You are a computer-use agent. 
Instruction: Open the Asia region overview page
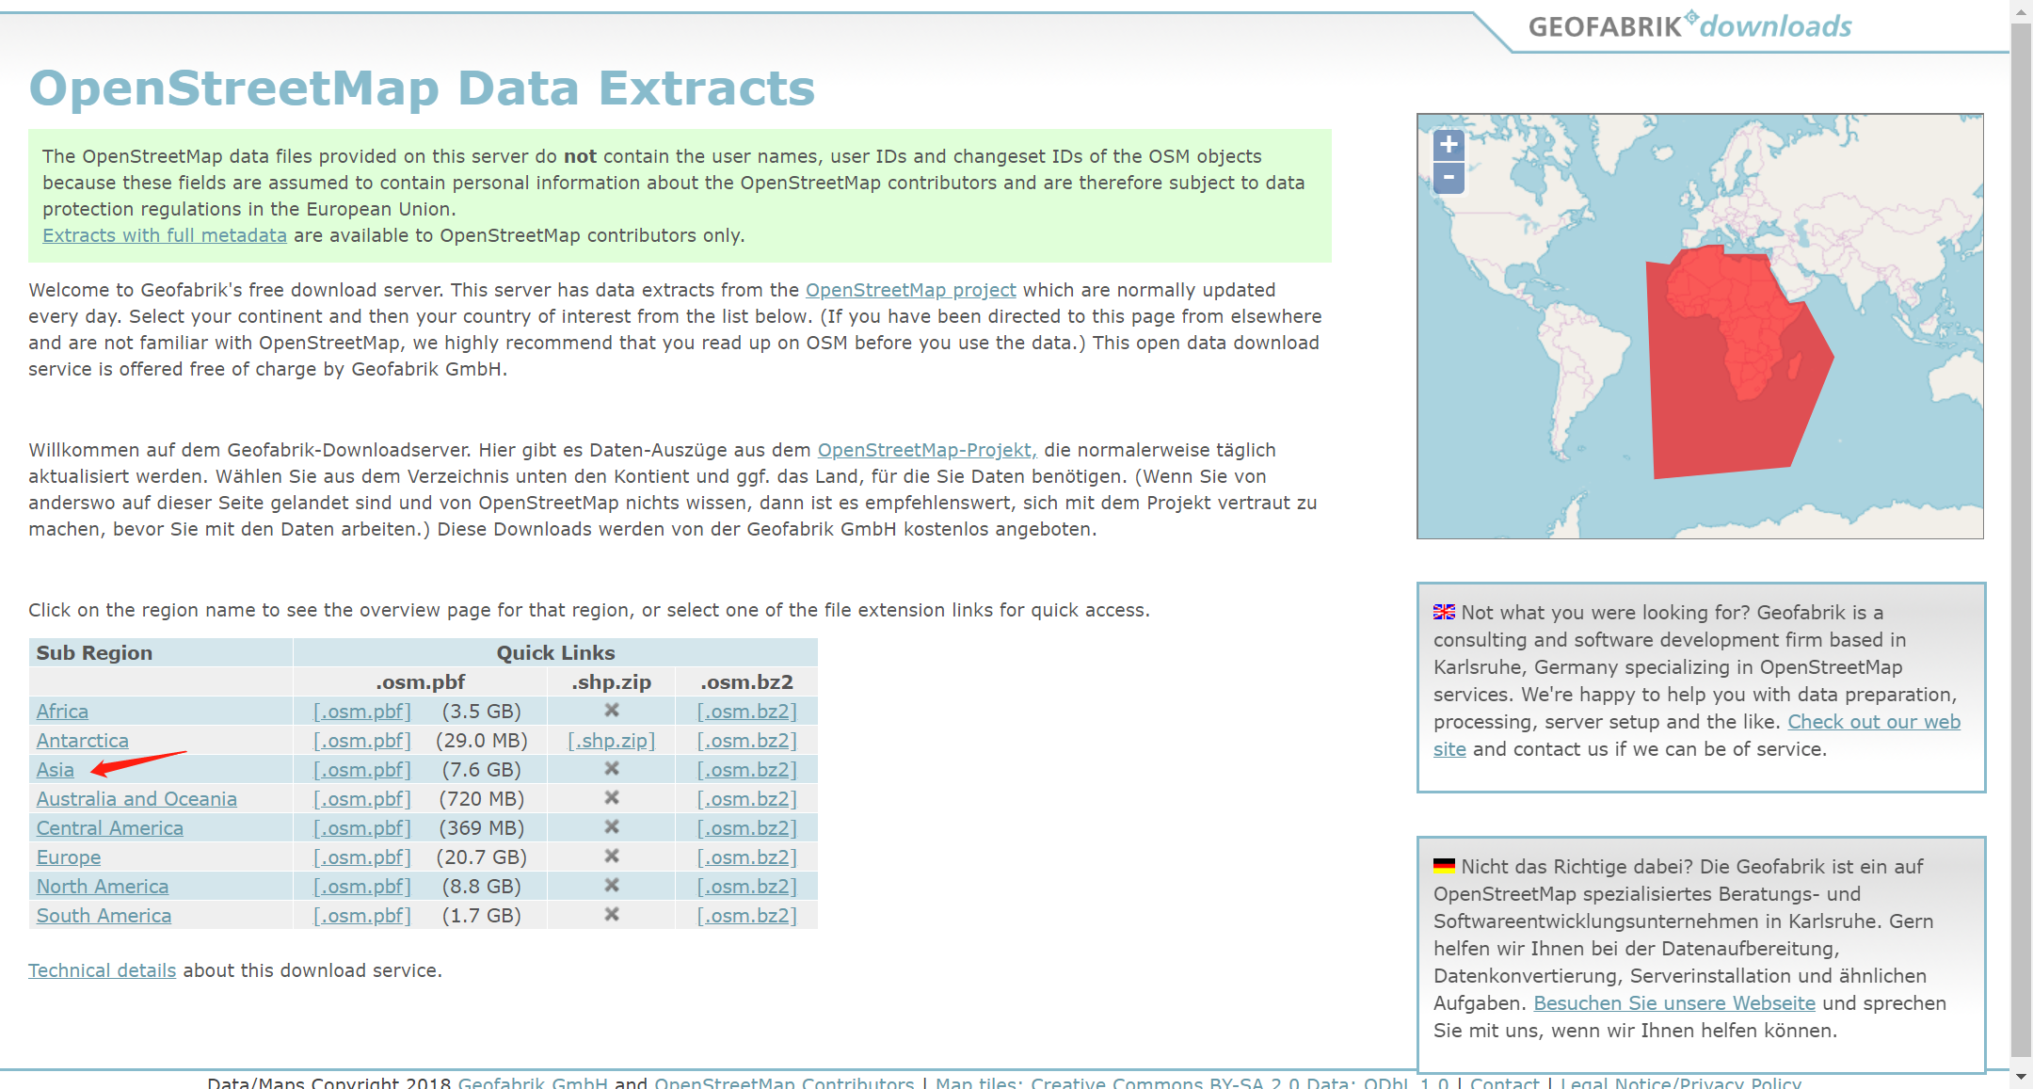[55, 769]
